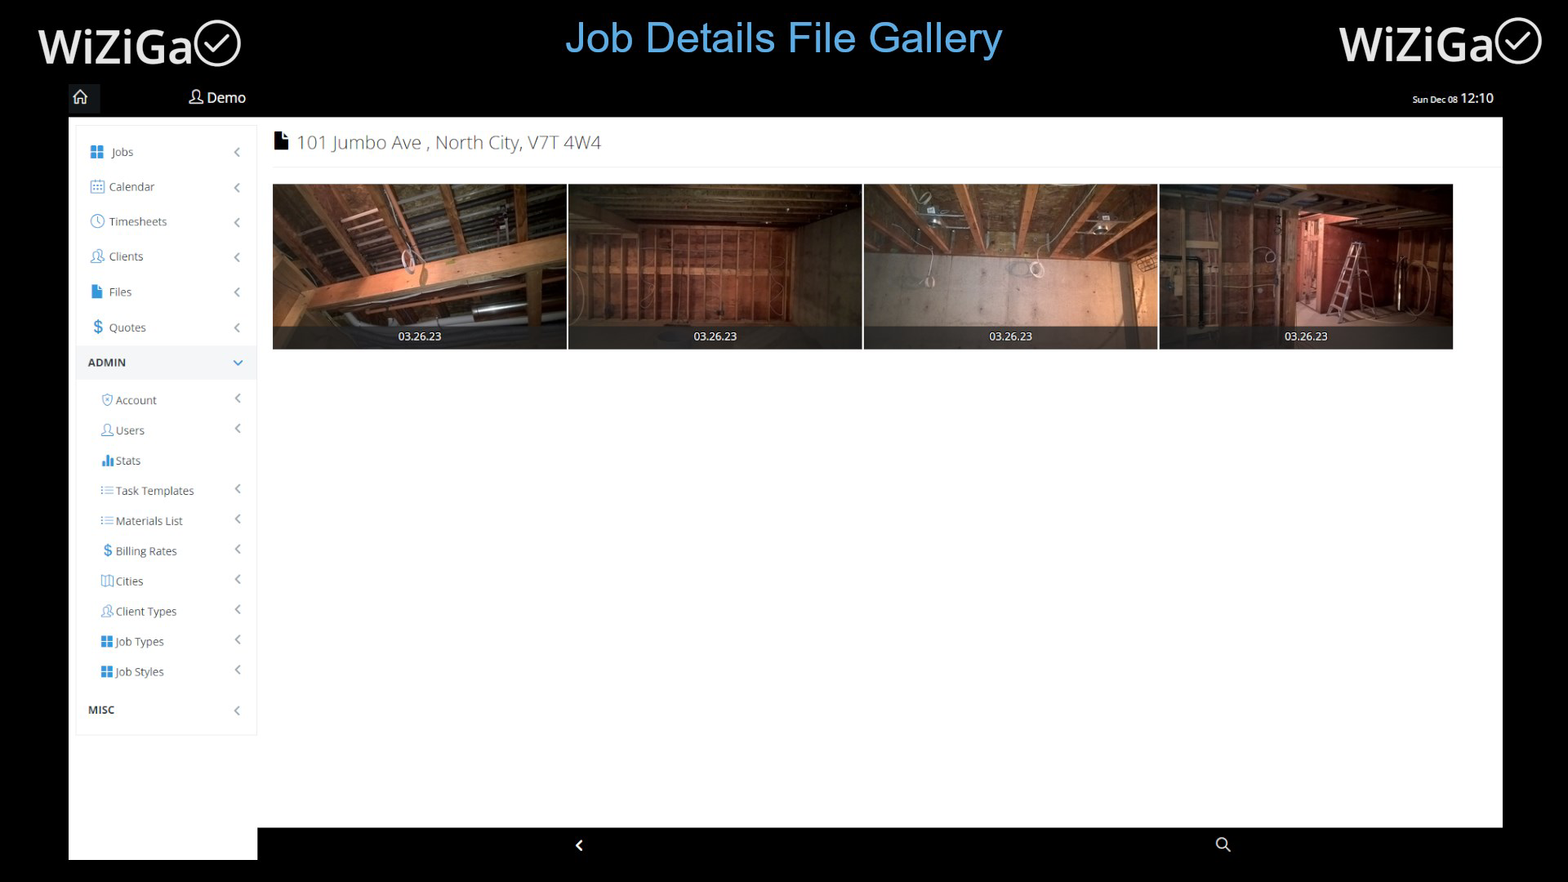
Task: Expand the Timesheets menu chevron
Action: point(237,223)
